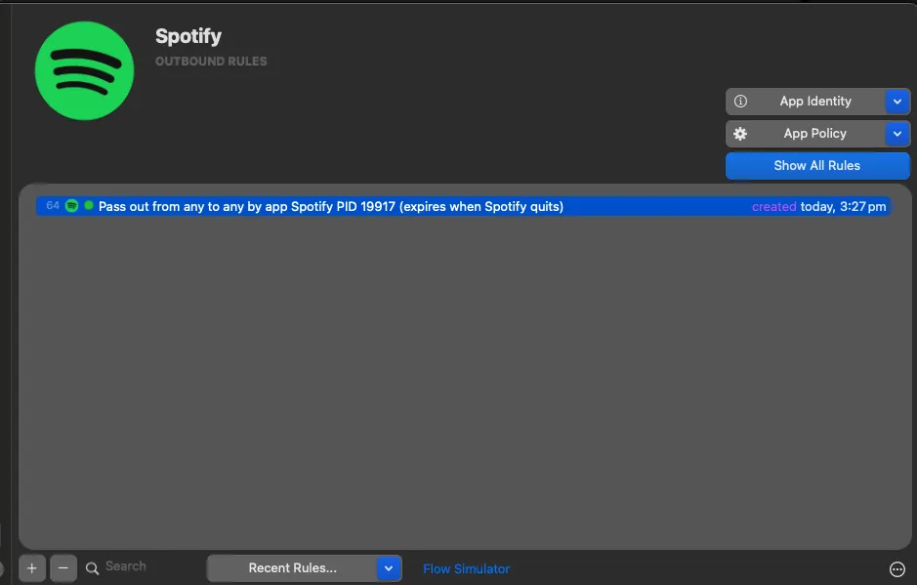Click the info icon on App Identity
Image resolution: width=917 pixels, height=585 pixels.
coord(740,102)
